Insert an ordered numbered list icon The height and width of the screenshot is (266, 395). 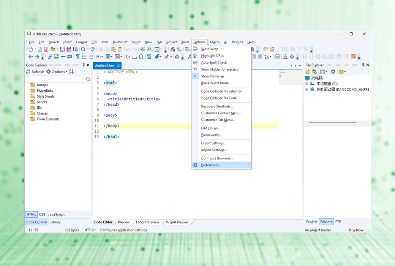[91, 57]
